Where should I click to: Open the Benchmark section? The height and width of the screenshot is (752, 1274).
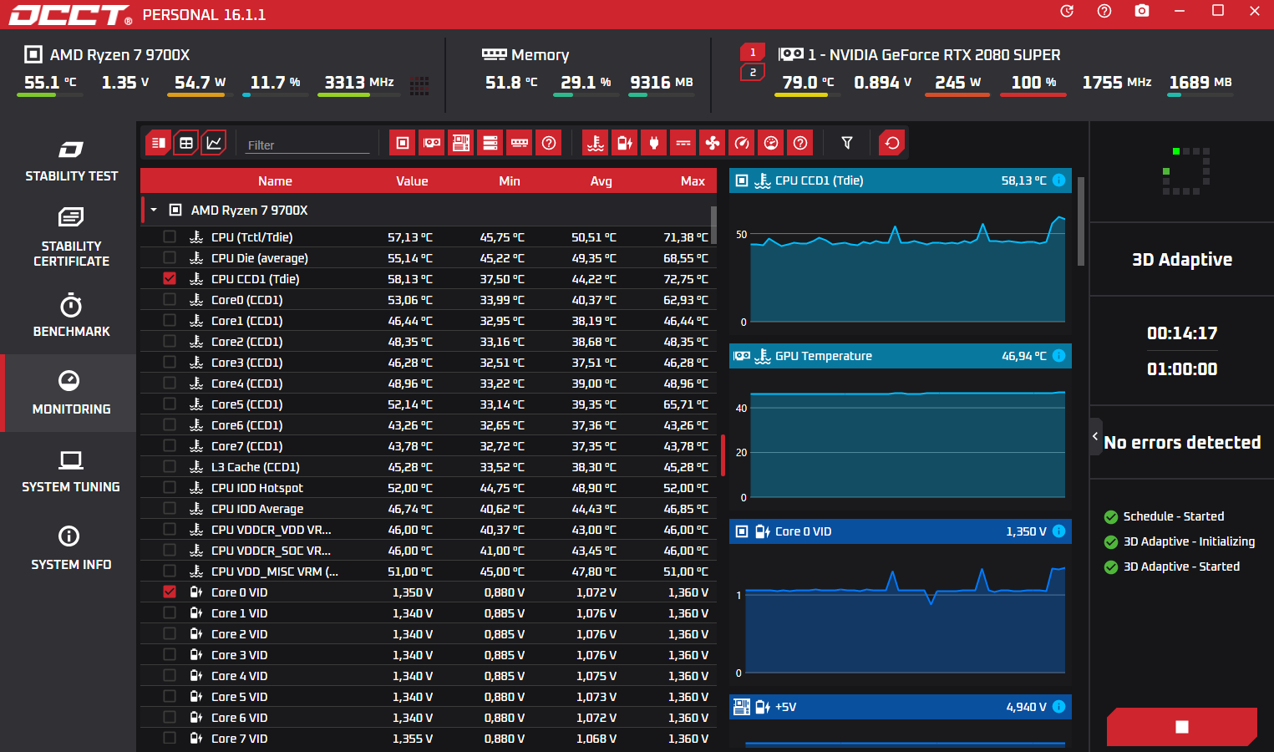click(x=71, y=315)
